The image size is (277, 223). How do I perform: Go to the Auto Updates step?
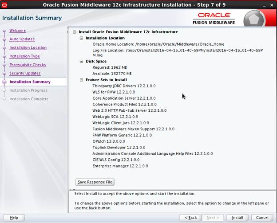[22, 39]
